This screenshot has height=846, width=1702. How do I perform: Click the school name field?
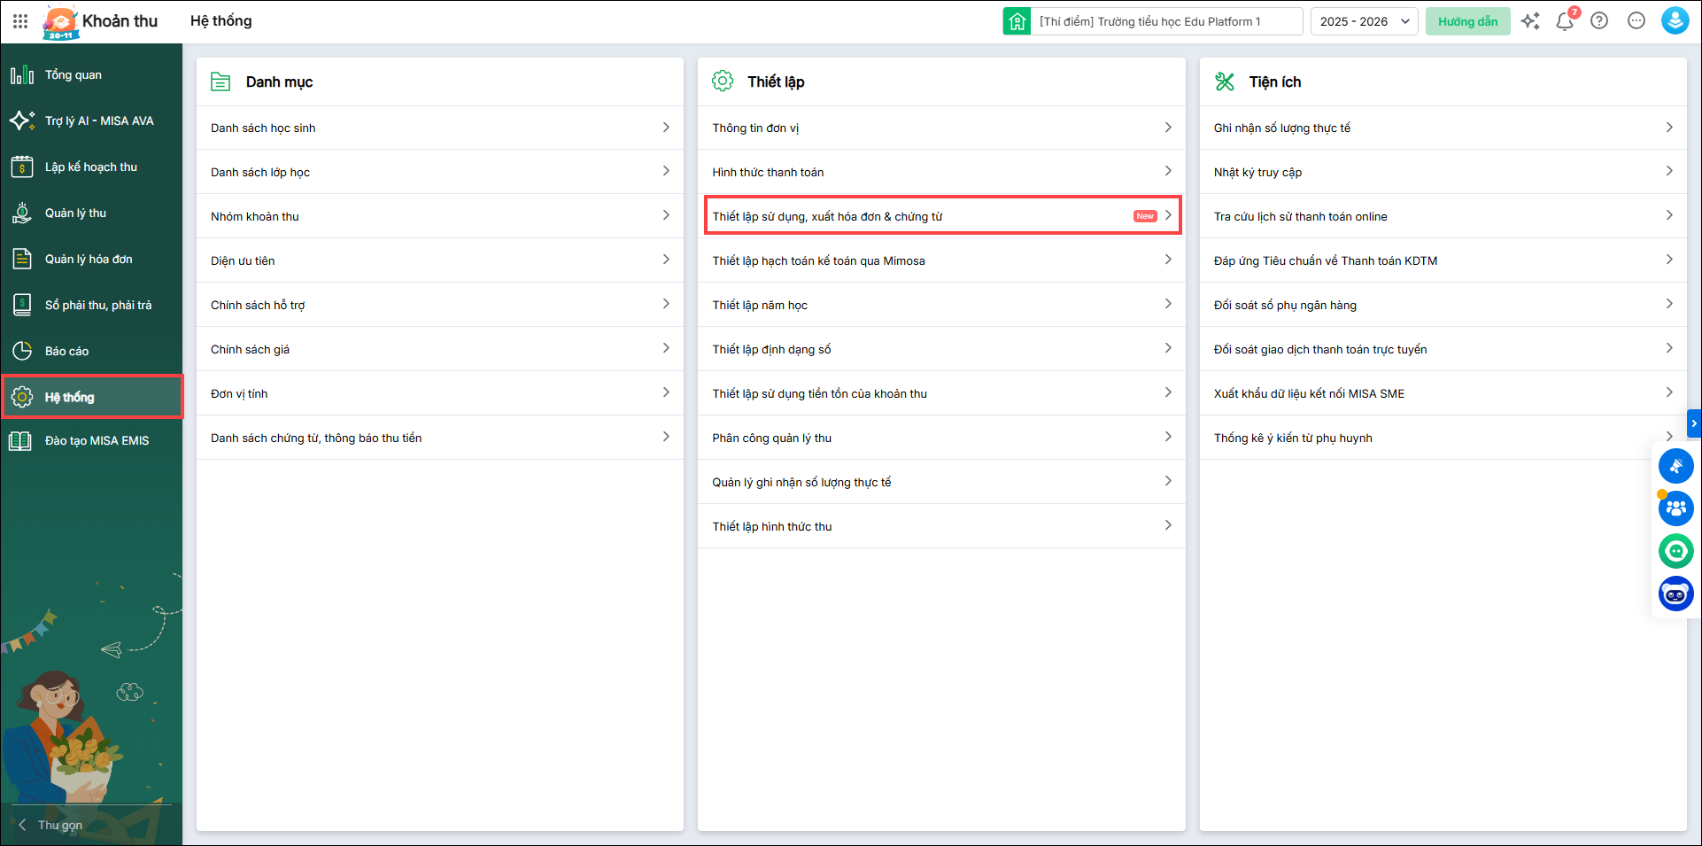point(1165,21)
